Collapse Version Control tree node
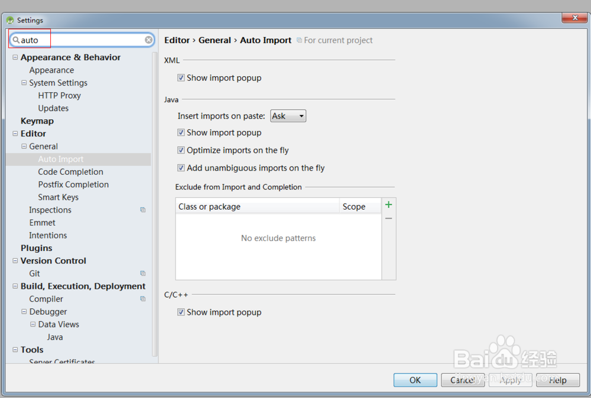This screenshot has height=398, width=591. click(15, 260)
